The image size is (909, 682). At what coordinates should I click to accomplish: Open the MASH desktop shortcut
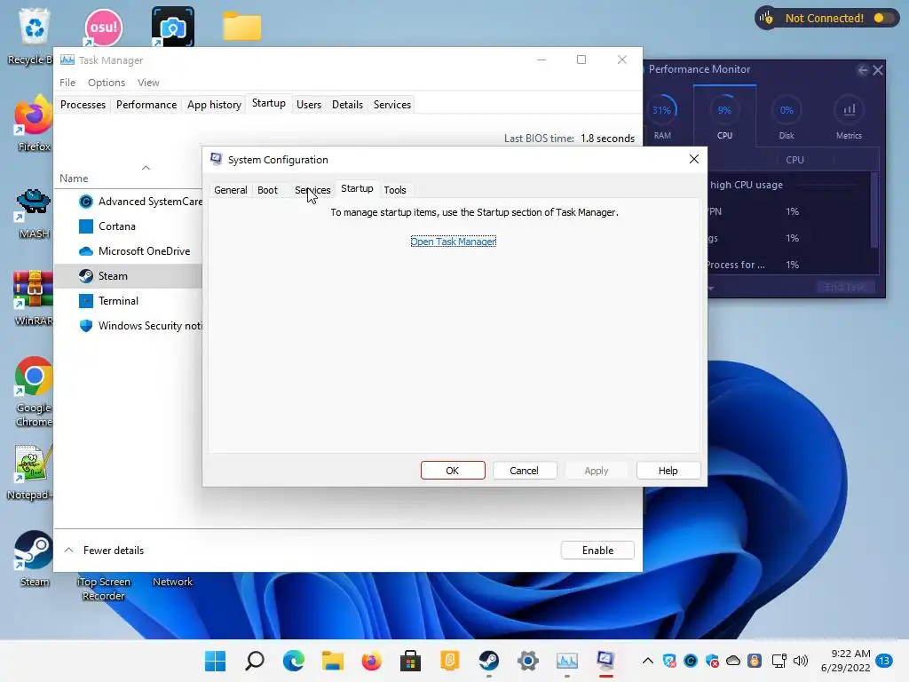tap(34, 213)
